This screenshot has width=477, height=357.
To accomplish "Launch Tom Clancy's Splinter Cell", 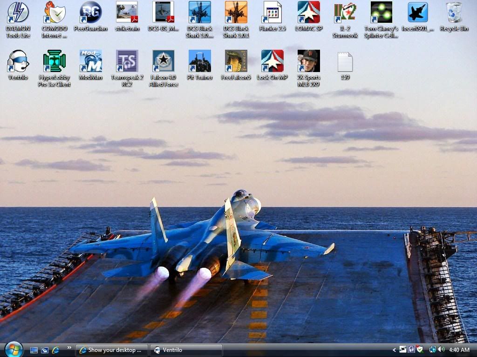I will (382, 14).
